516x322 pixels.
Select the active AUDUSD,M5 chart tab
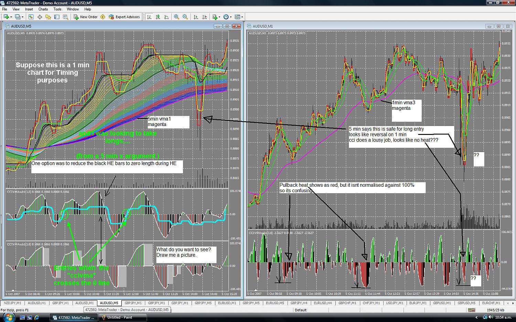pyautogui.click(x=109, y=303)
